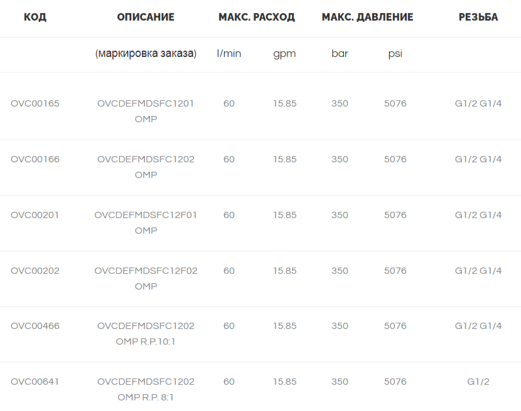Click the ОПИСАНИЕ column header
Screen dimensions: 521x411
tap(146, 17)
